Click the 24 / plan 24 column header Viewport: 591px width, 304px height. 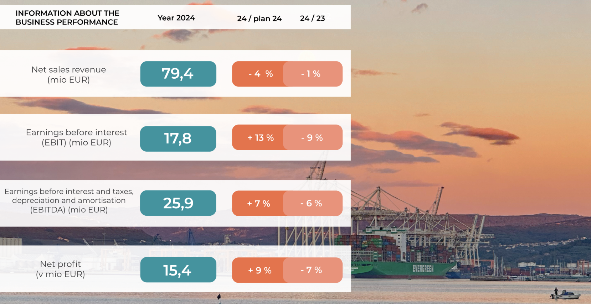(259, 19)
